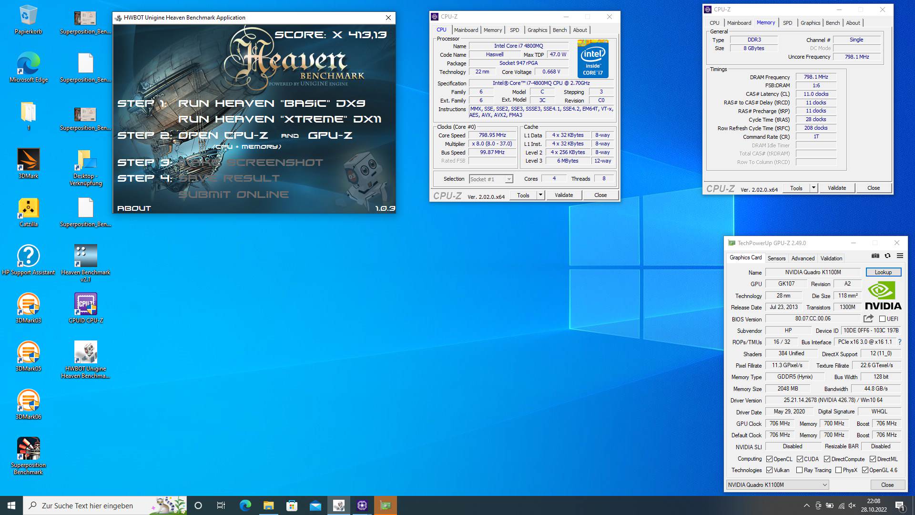
Task: Select the HWBOT Unigine Heaven Benchmark shortcut
Action: tap(86, 360)
